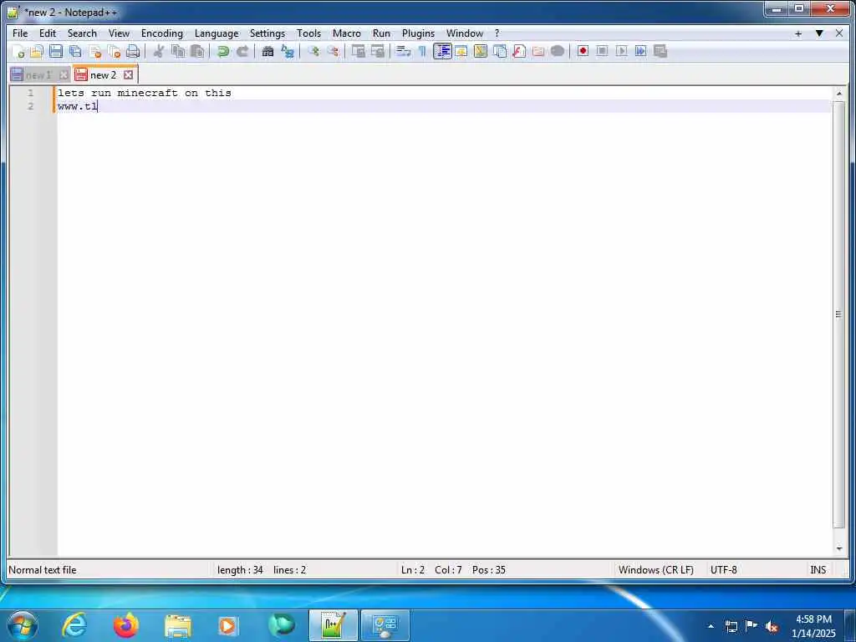
Task: Open the Search menu
Action: (82, 33)
